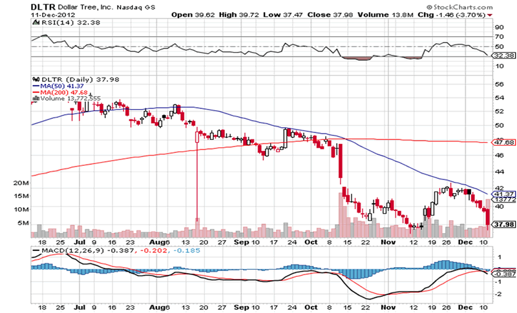Click the Nasdaq GS exchange label
517x313 pixels.
pyautogui.click(x=136, y=7)
